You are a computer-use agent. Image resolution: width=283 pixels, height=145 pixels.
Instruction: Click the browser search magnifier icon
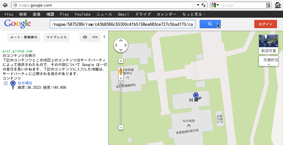point(268,5)
